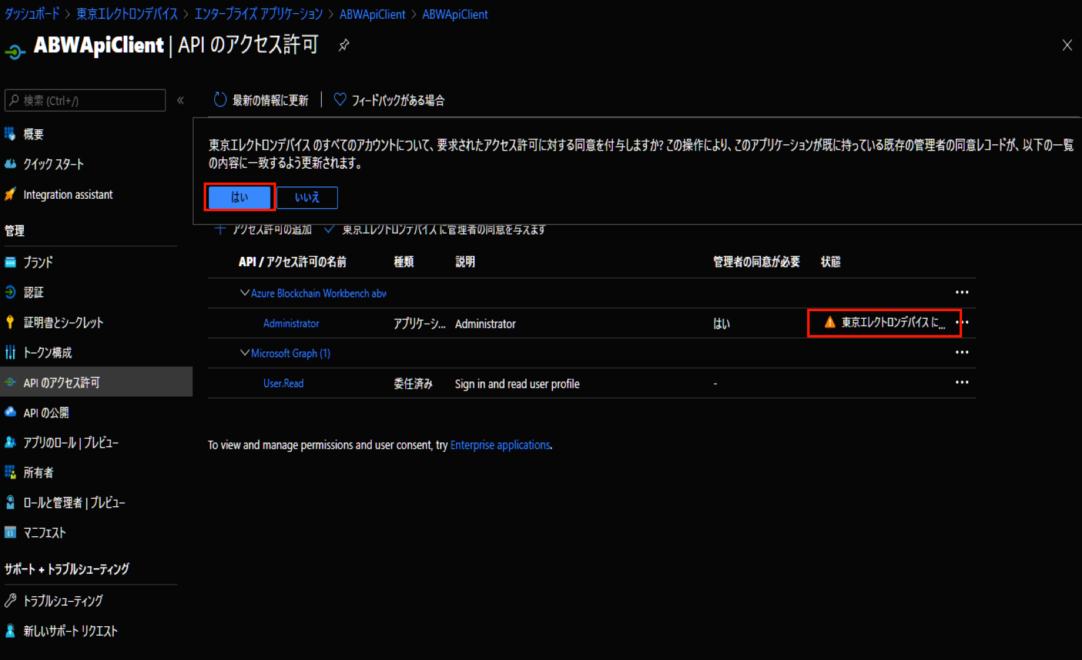Click the ロールと管理者 | プレビュー icon
Screen dimensions: 1082x660
click(x=10, y=502)
